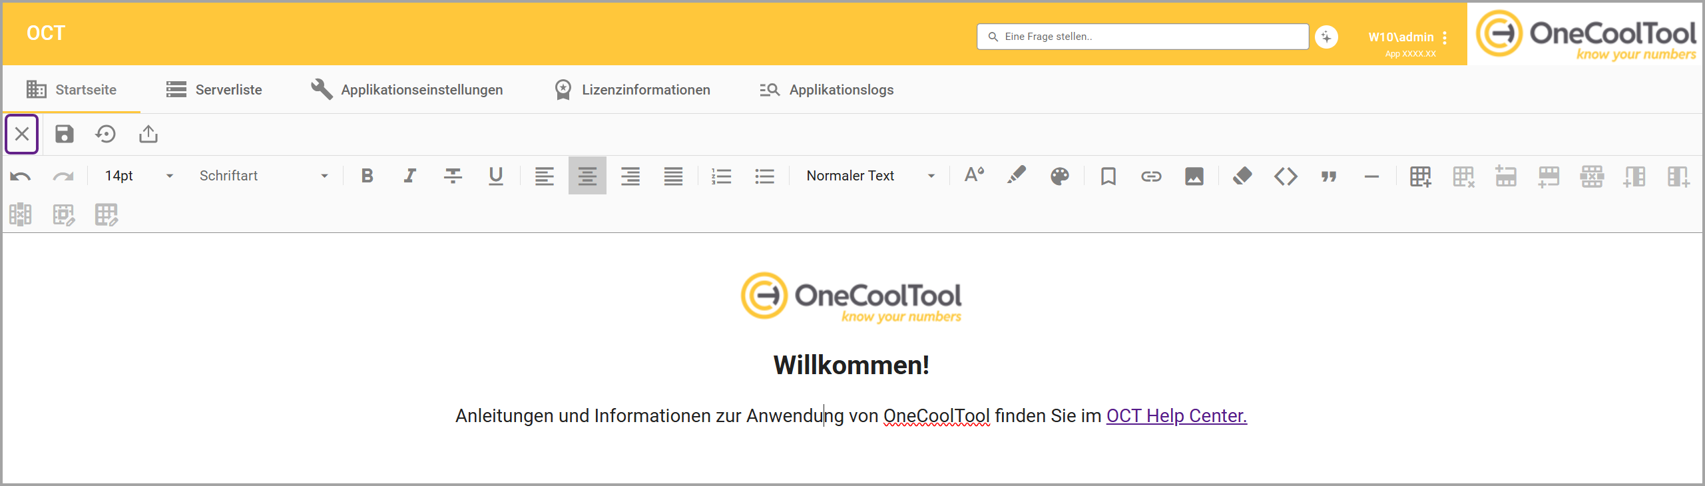Image resolution: width=1705 pixels, height=486 pixels.
Task: Open the 14pt font size dropdown
Action: pos(138,176)
